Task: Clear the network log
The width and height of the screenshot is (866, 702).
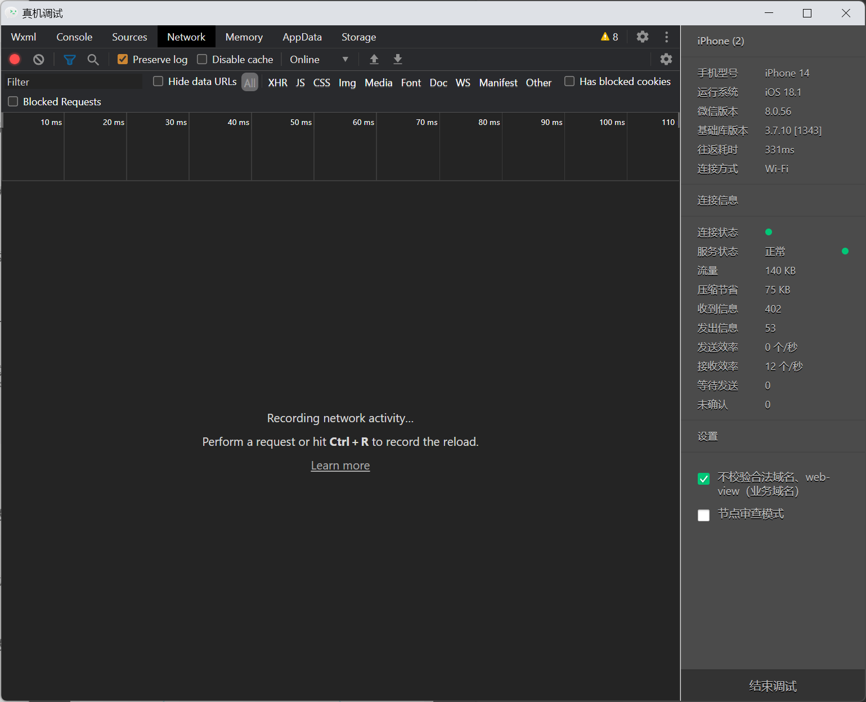Action: [x=38, y=59]
